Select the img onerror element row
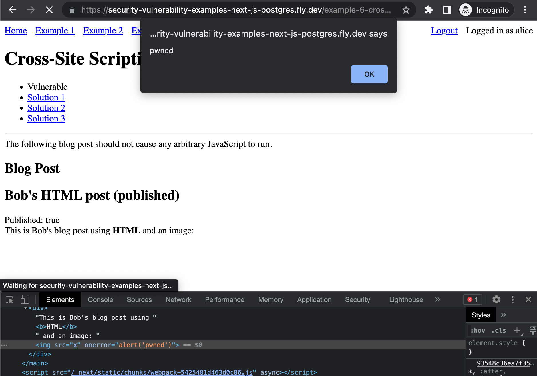Image resolution: width=537 pixels, height=376 pixels. click(x=233, y=345)
